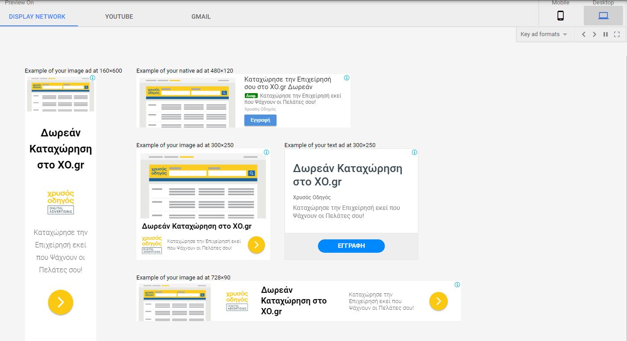The image size is (627, 341).
Task: Click the yellow arrow button in the 300×250 image ad
Action: pos(256,245)
